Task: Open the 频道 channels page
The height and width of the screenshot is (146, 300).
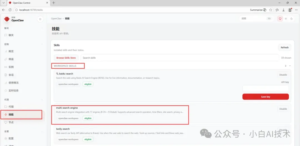Action: pyautogui.click(x=23, y=59)
